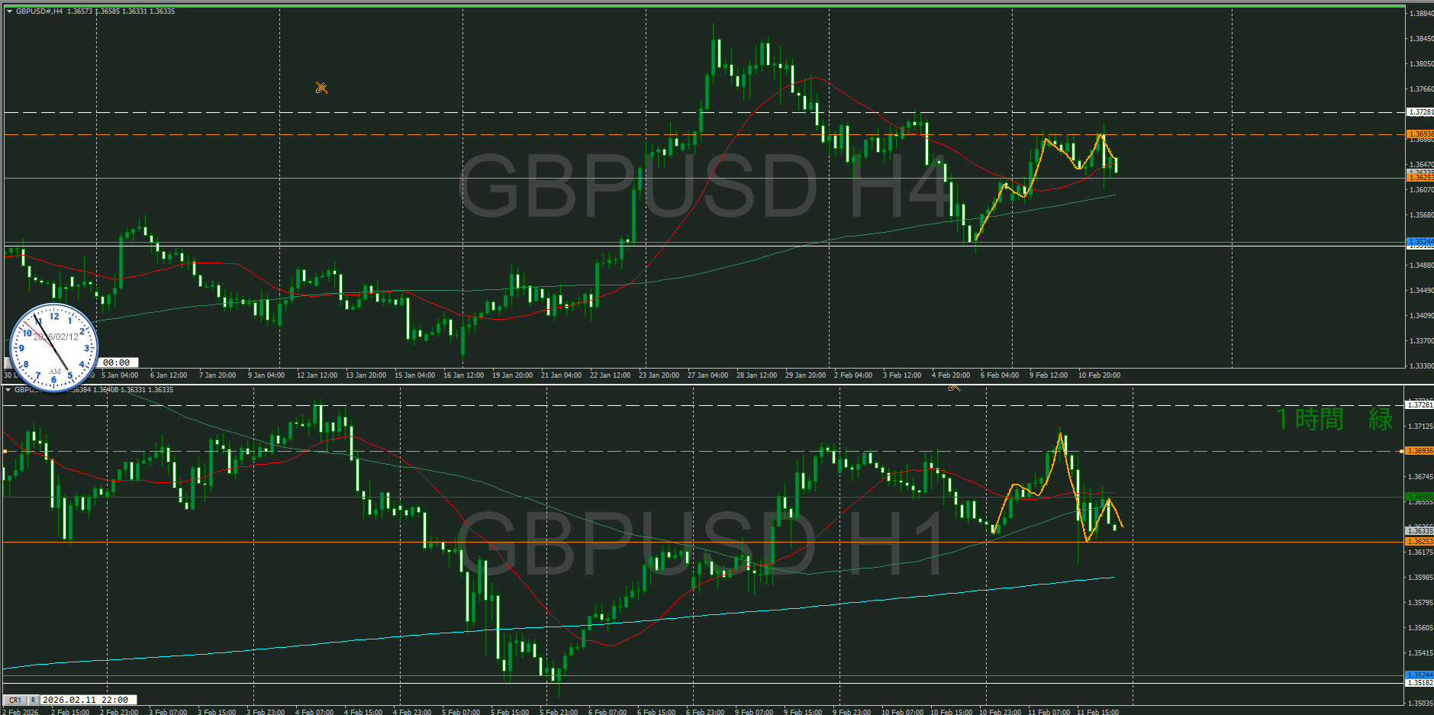Click the GBPUSD H4 watermark text
1434x715 pixels.
[702, 185]
